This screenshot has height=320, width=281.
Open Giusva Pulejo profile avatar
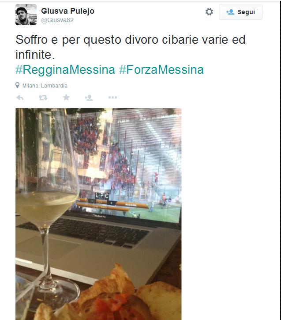tap(26, 15)
